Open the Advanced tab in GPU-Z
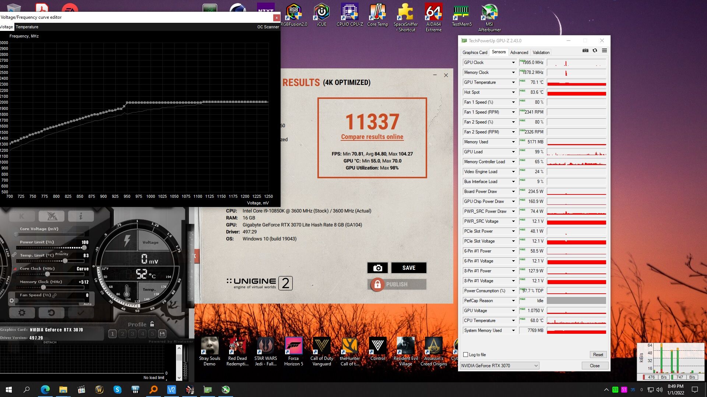The height and width of the screenshot is (397, 707). 519,53
